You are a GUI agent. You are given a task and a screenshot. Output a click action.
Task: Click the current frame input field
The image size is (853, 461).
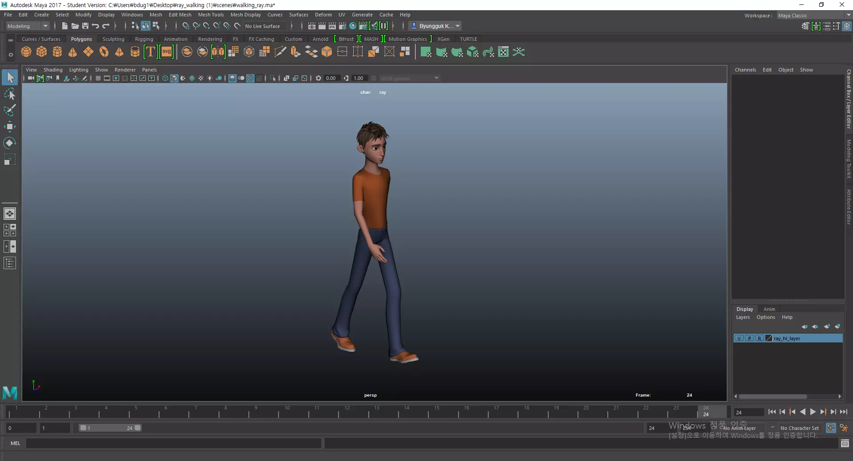[x=749, y=412]
